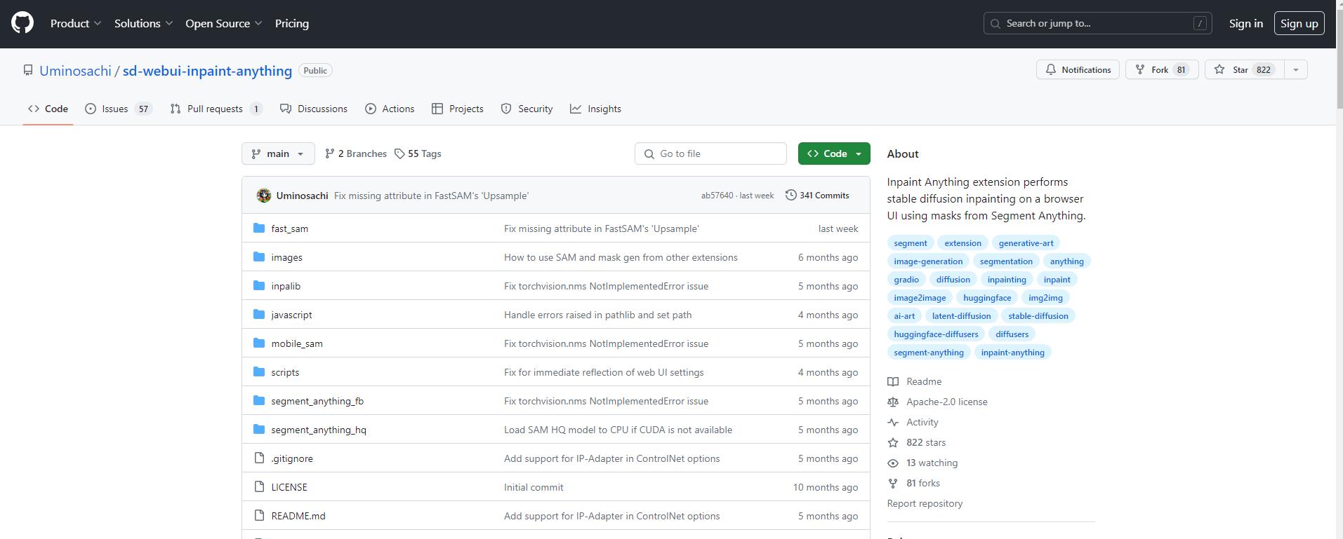This screenshot has height=539, width=1343.
Task: Open the mobile_sam folder name
Action: pos(297,343)
